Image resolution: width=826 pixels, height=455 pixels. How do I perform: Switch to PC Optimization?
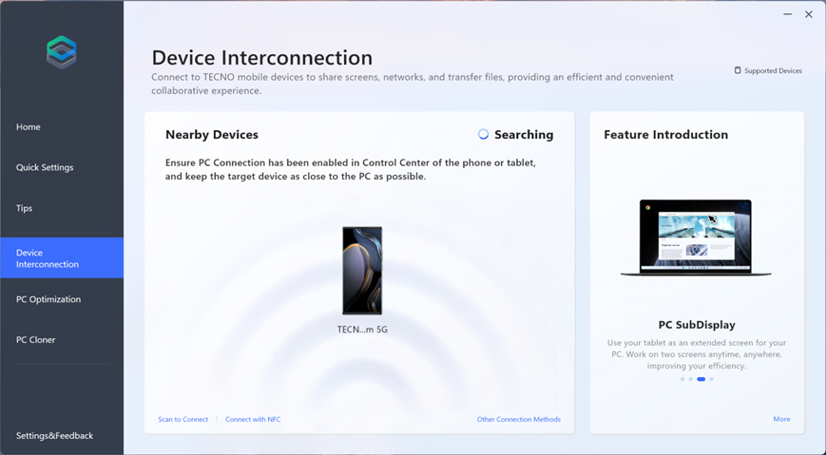(48, 299)
